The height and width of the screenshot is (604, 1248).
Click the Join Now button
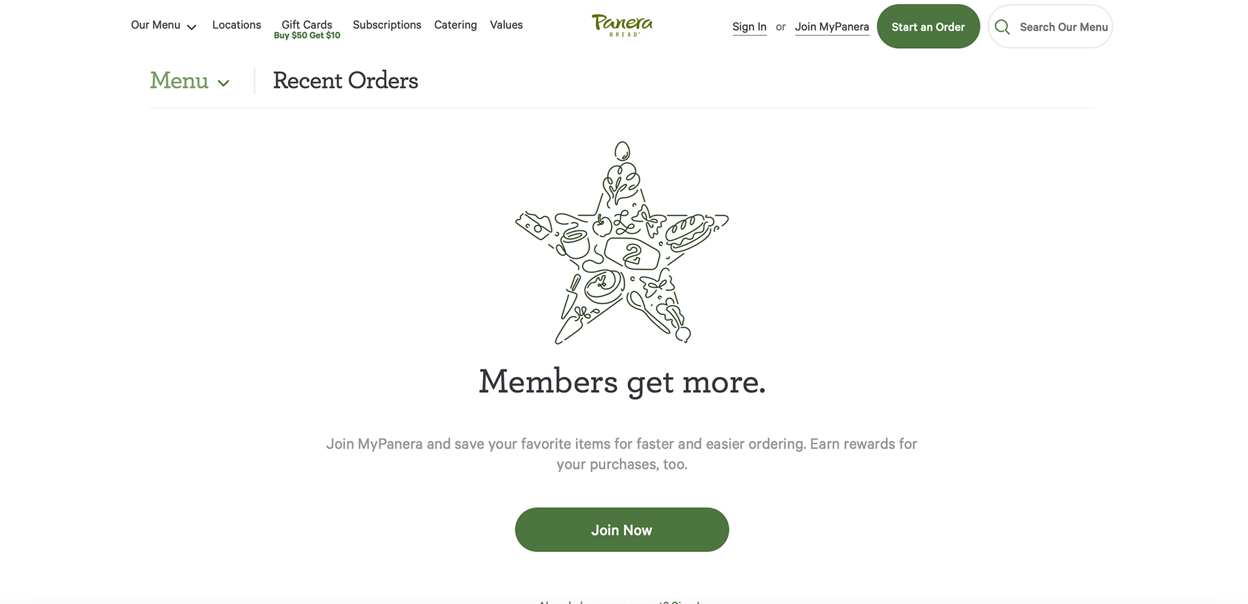point(622,530)
